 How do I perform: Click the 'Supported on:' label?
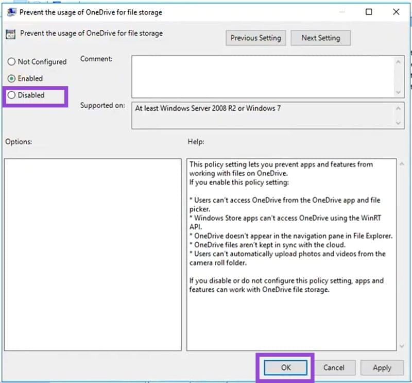coord(102,106)
